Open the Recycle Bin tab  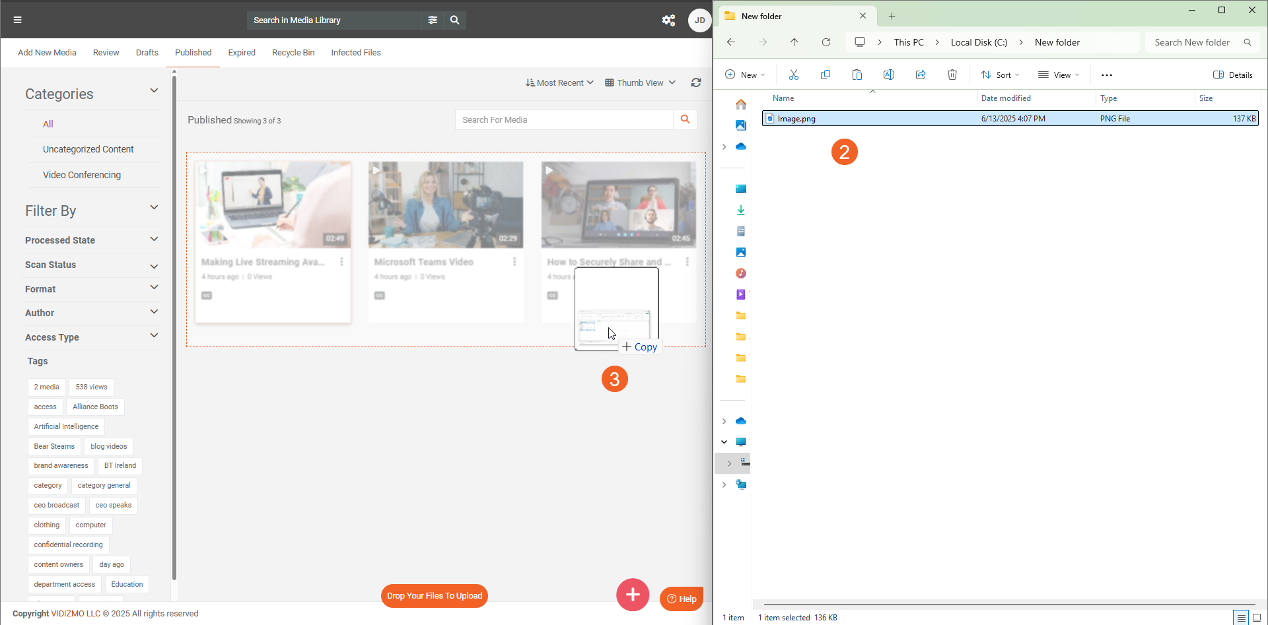(x=293, y=53)
